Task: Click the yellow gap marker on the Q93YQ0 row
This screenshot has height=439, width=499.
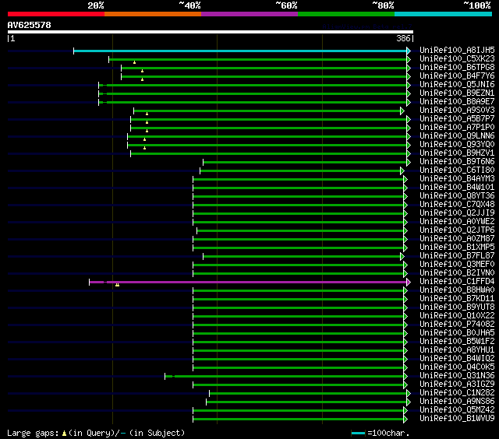Action: click(x=144, y=148)
